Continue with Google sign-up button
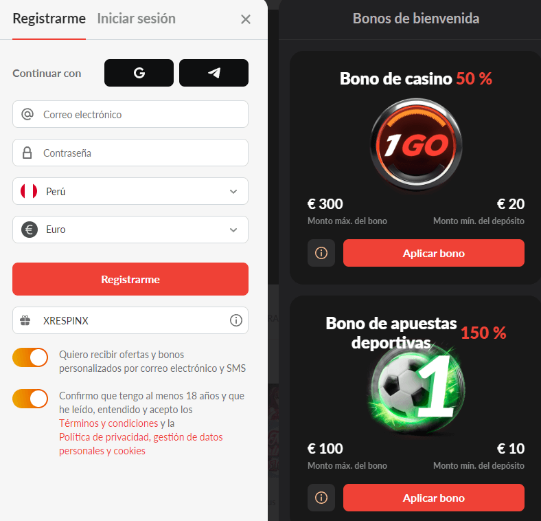The height and width of the screenshot is (521, 541). [x=139, y=73]
